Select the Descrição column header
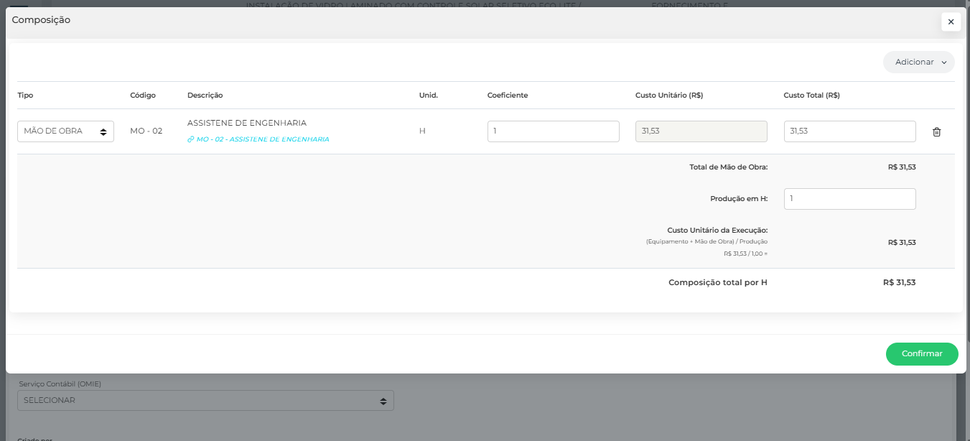970x441 pixels. pos(205,96)
